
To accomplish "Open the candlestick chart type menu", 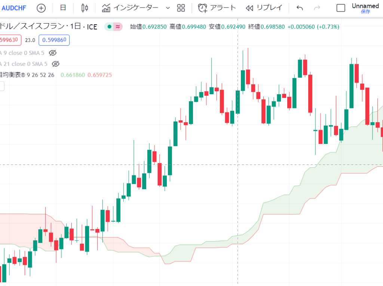I will [x=85, y=8].
